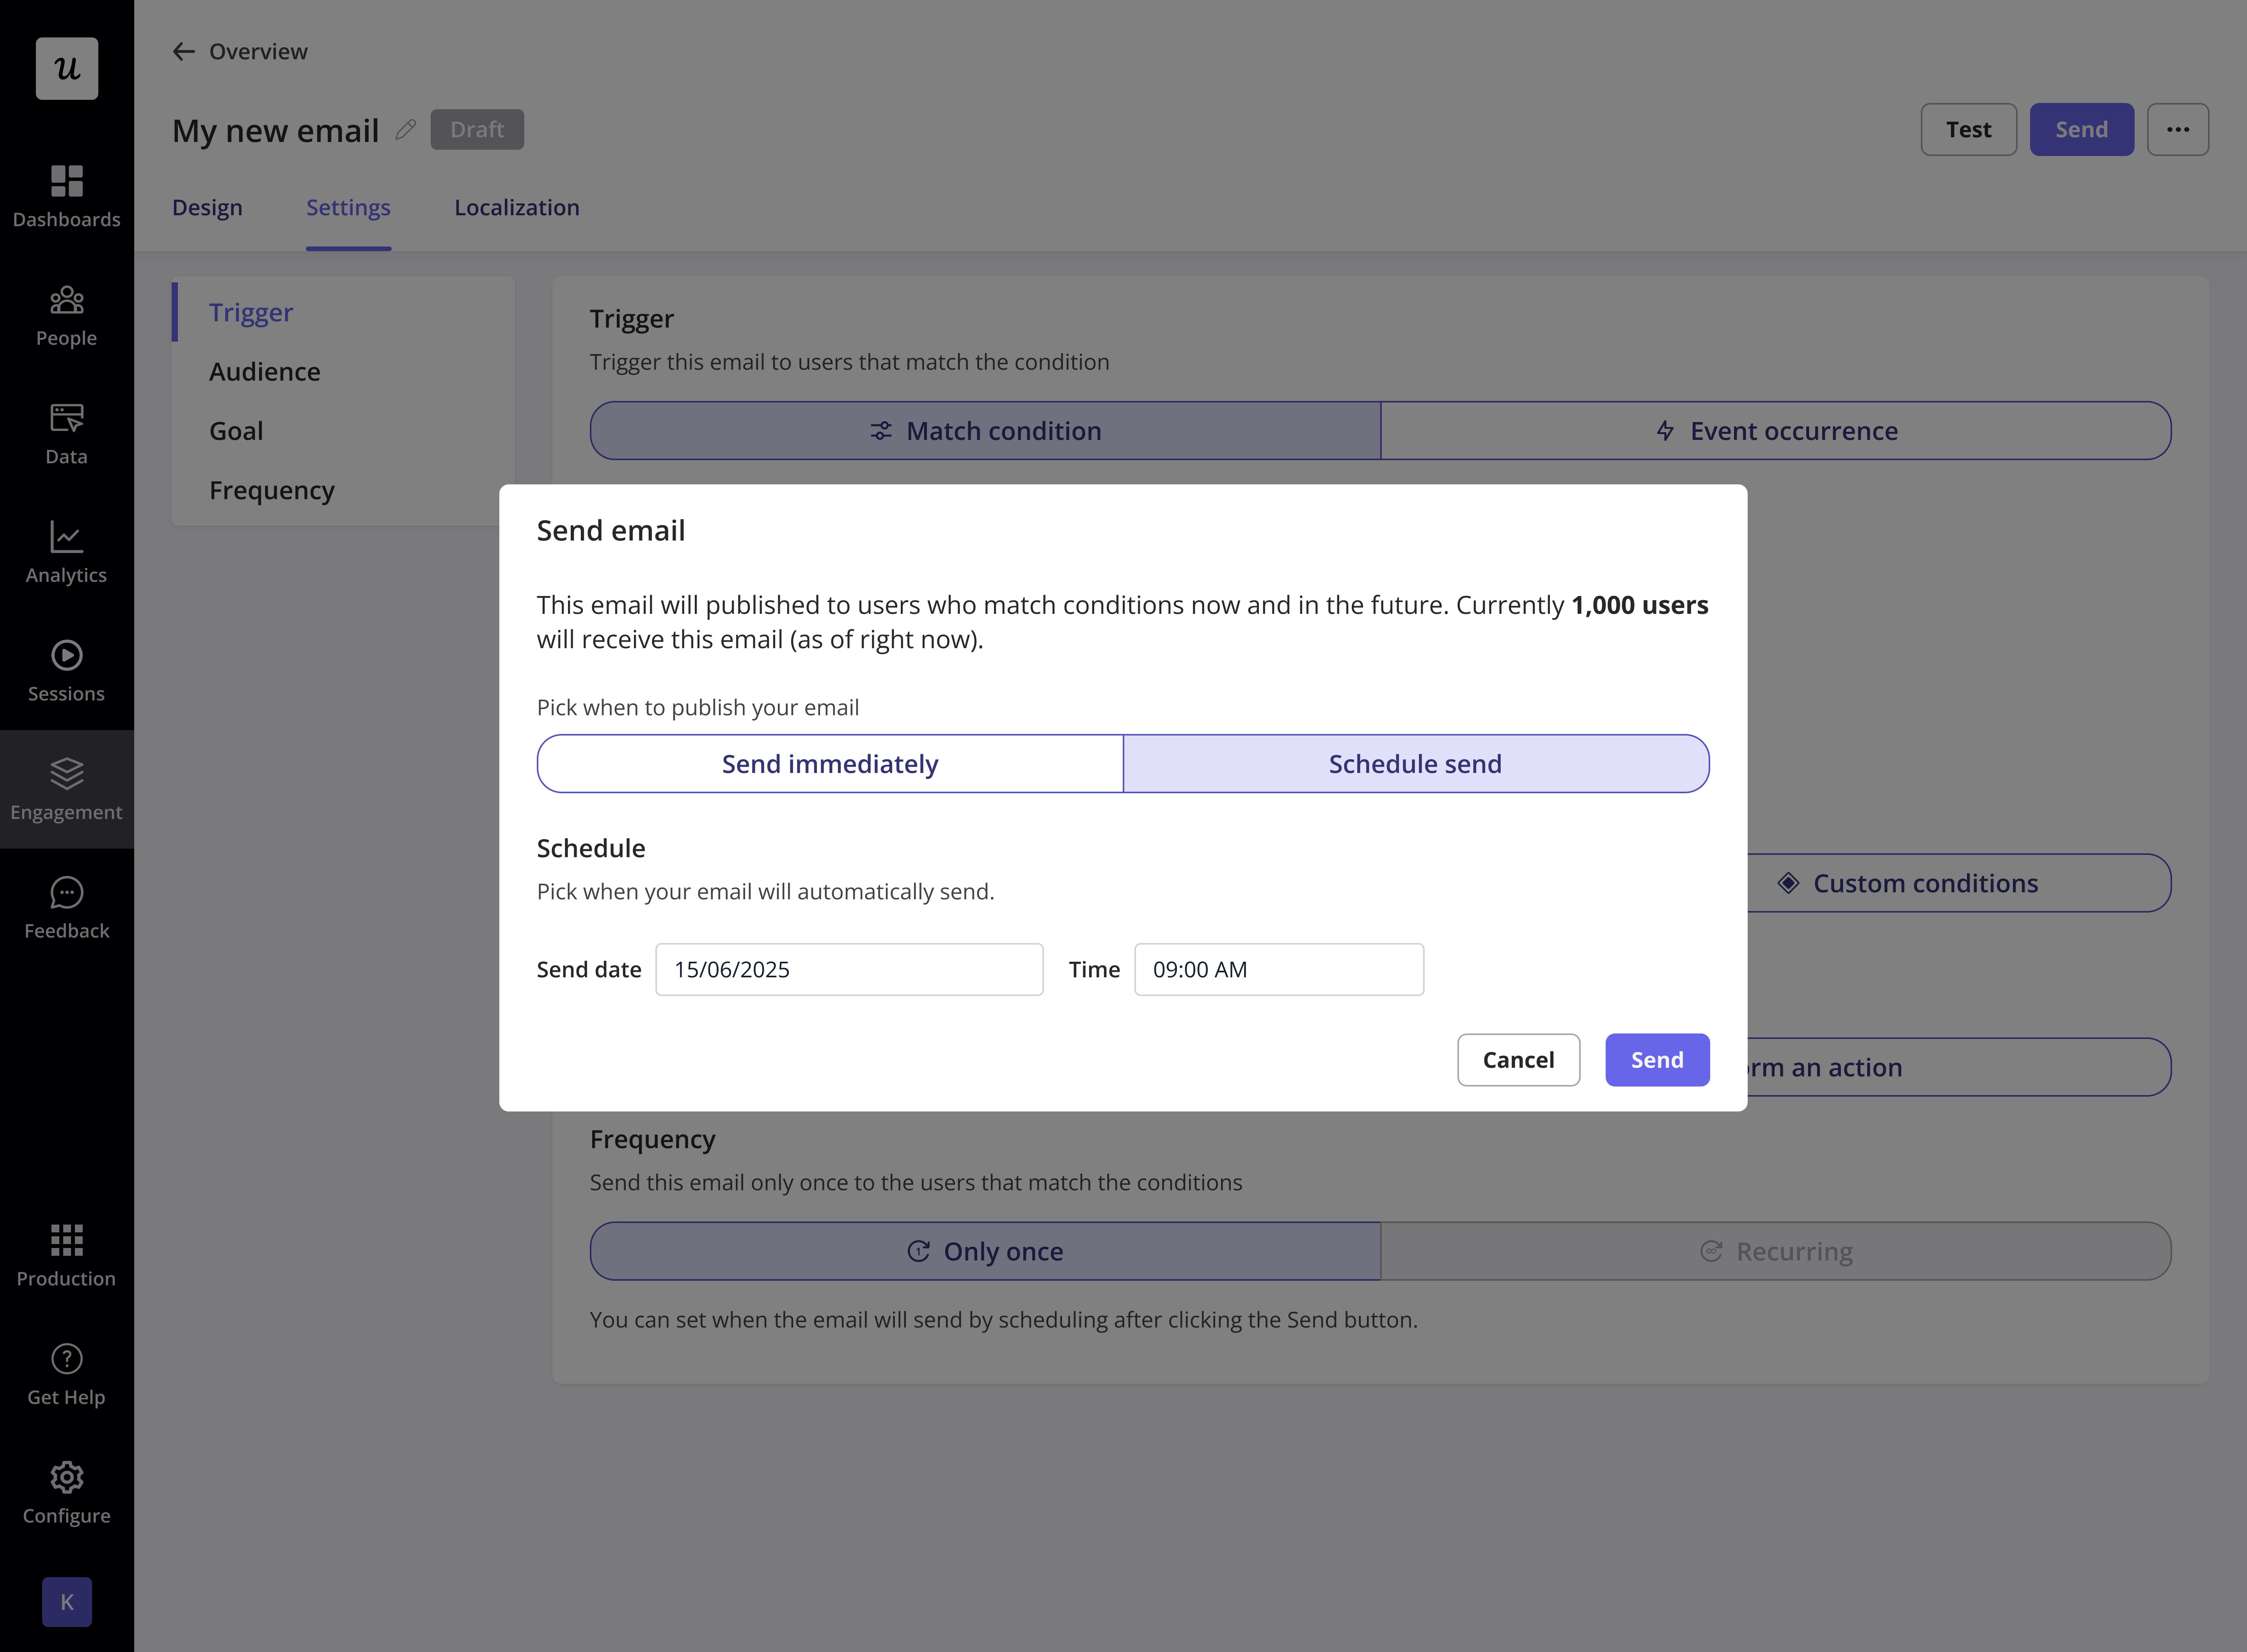Image resolution: width=2247 pixels, height=1652 pixels.
Task: Edit email name with pencil icon
Action: (405, 130)
